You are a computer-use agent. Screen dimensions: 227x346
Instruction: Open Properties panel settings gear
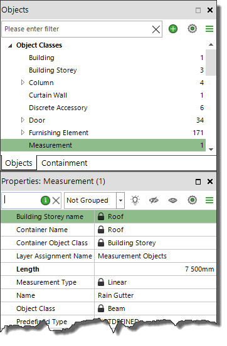[192, 200]
